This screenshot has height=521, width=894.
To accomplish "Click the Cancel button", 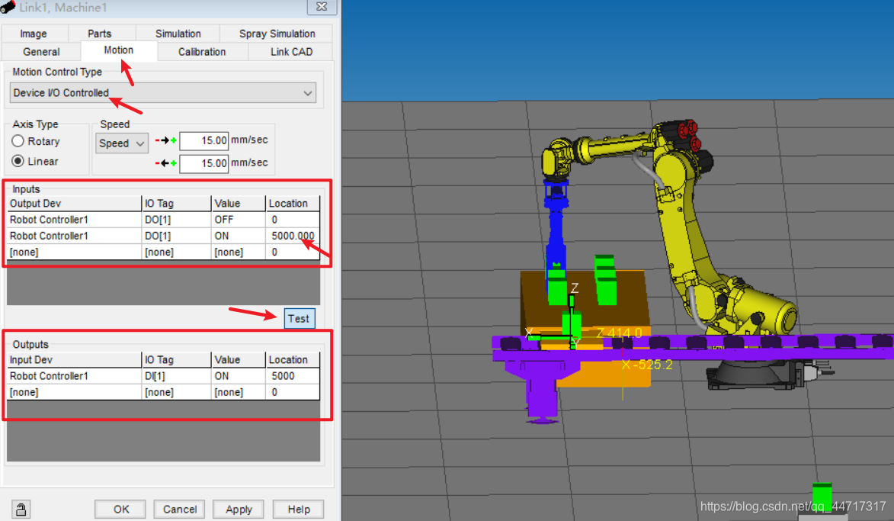I will [180, 509].
